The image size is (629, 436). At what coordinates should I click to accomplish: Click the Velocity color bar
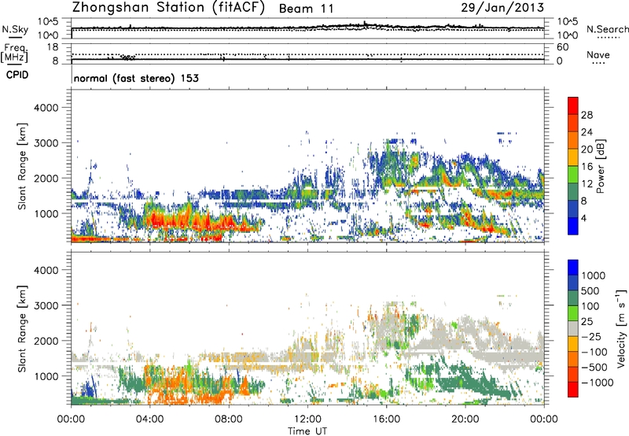coord(573,328)
